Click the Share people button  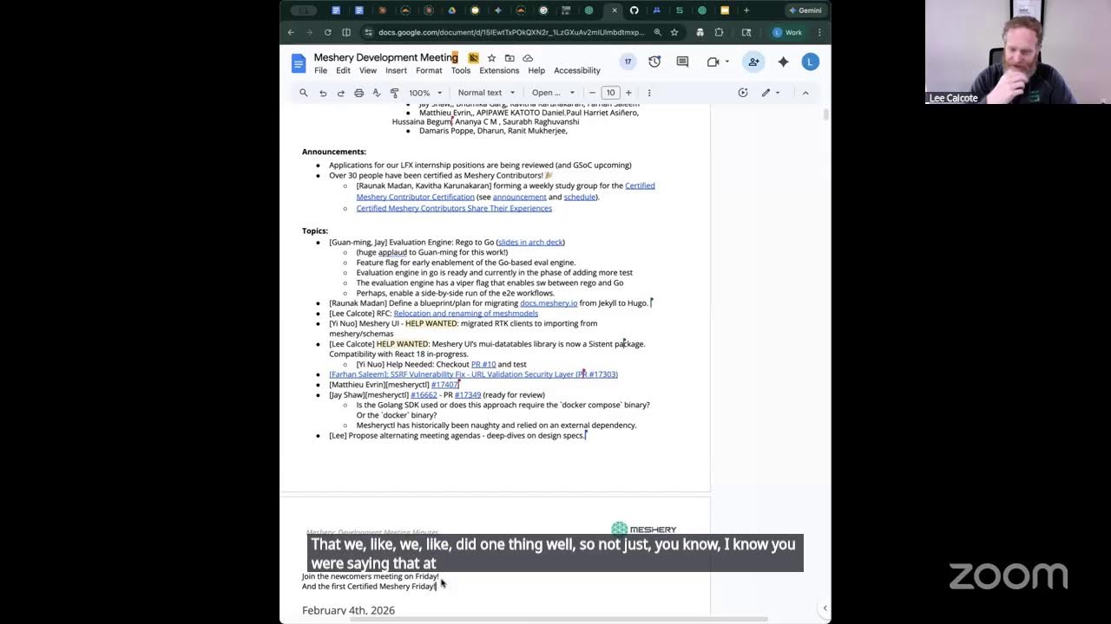(x=753, y=62)
